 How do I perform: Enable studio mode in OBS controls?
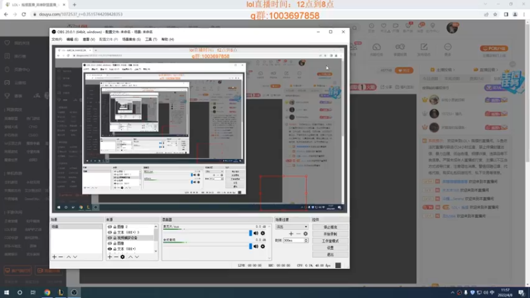330,241
